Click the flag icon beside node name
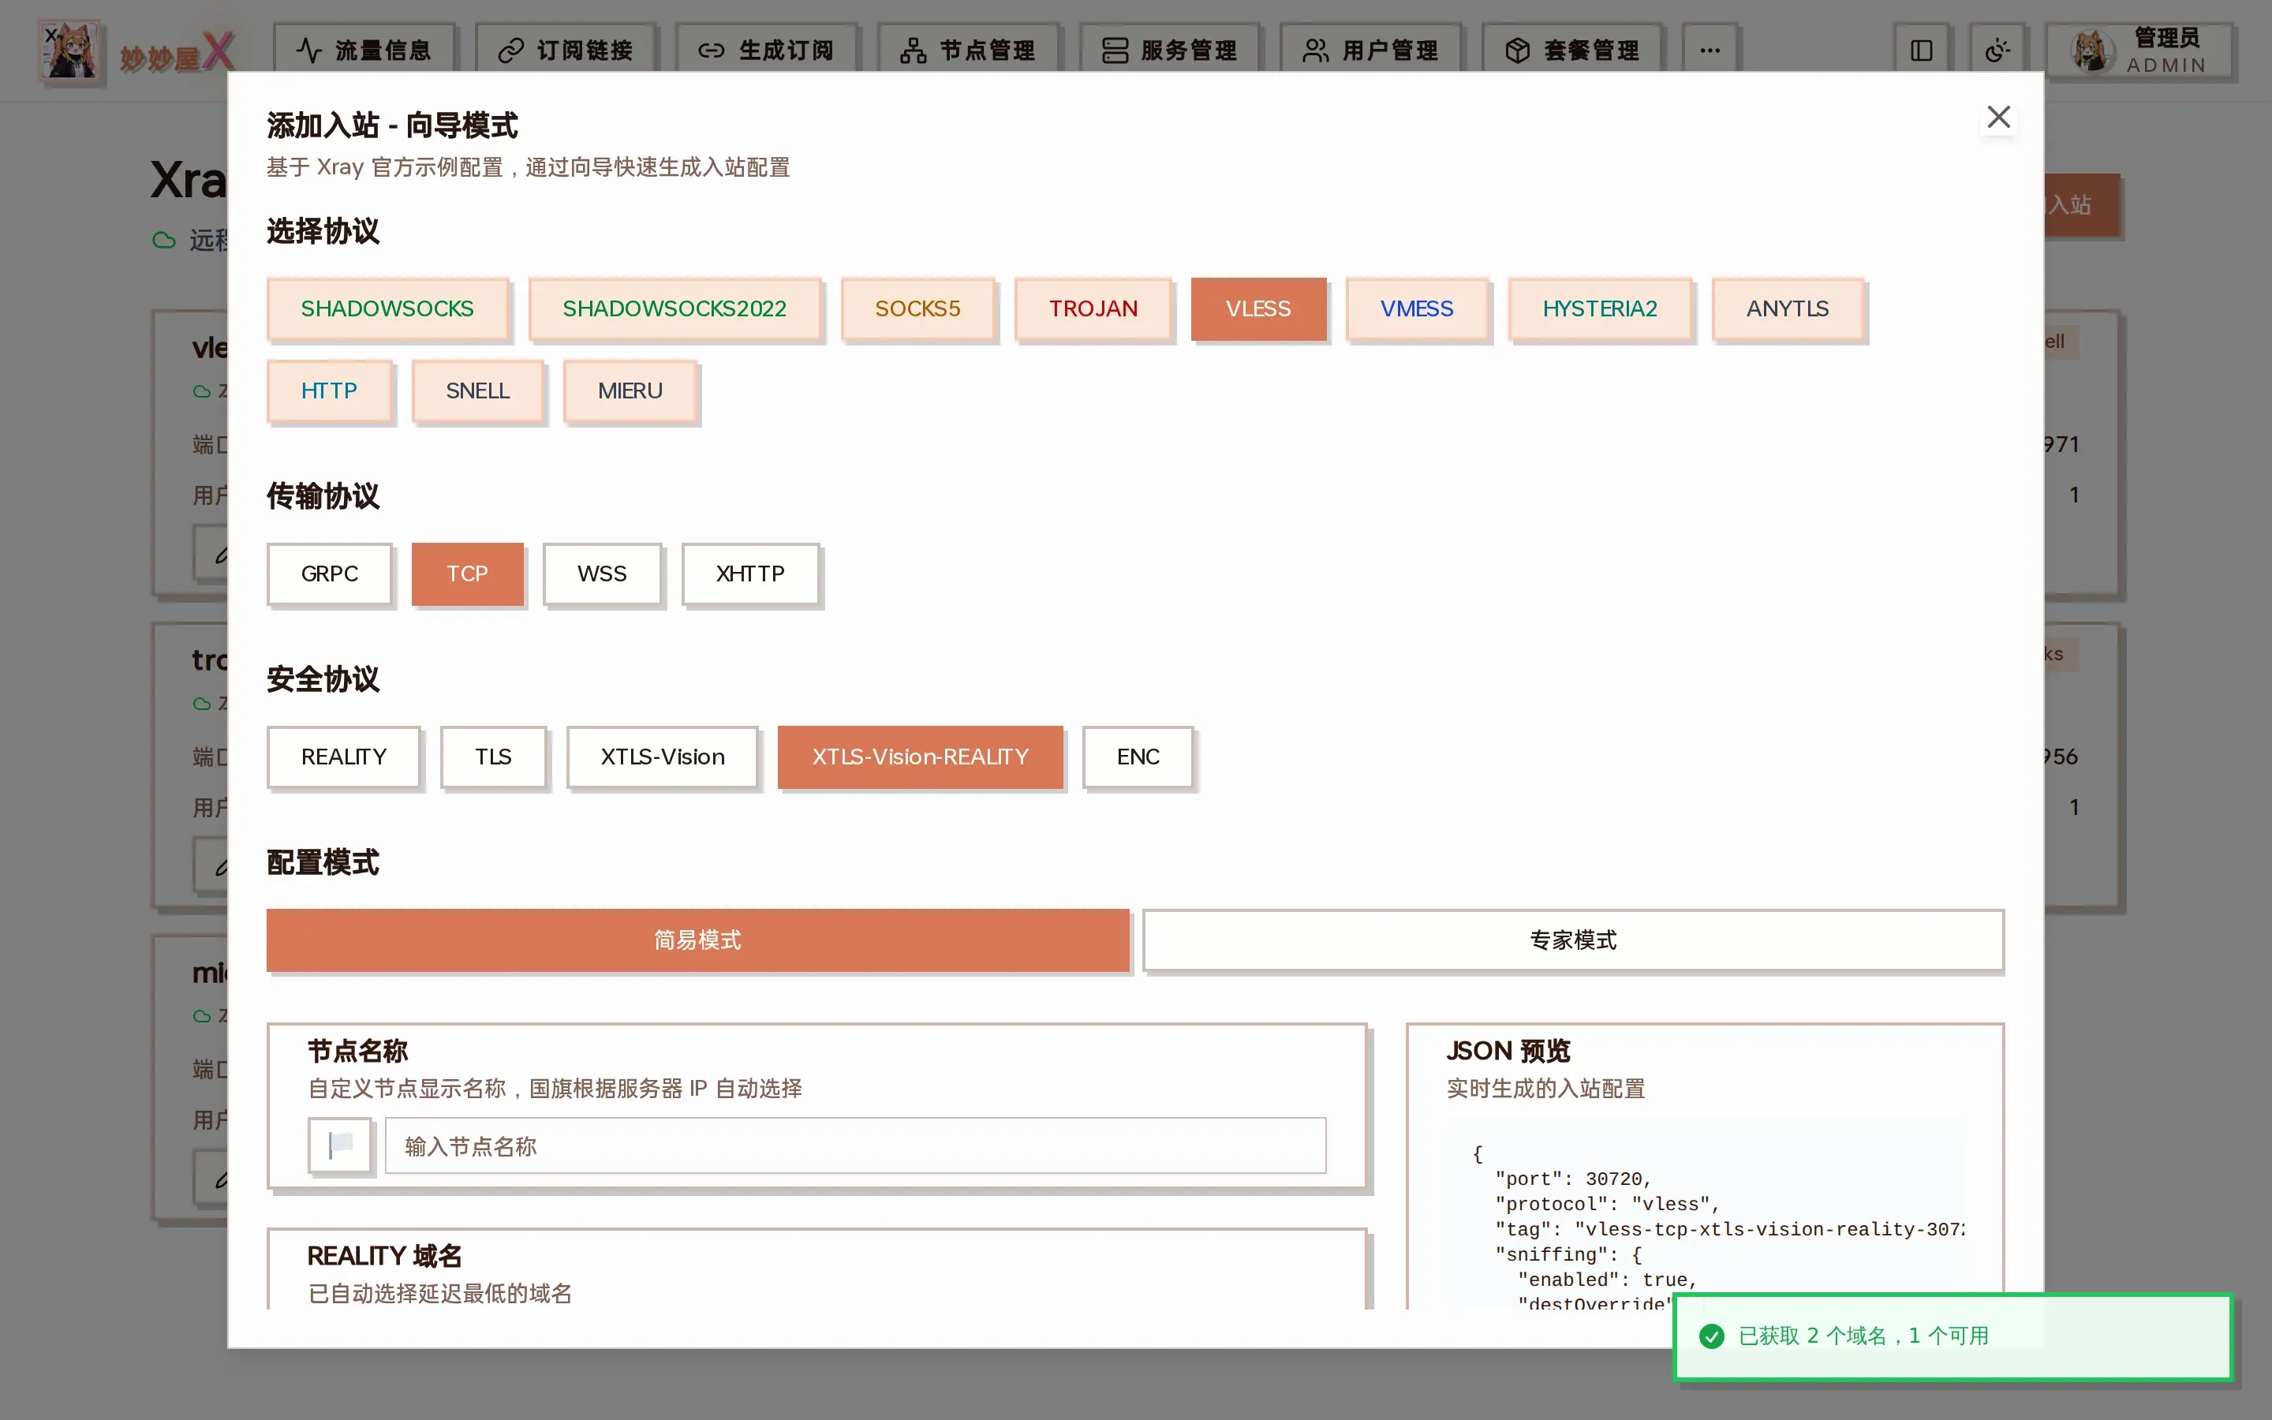2272x1420 pixels. point(340,1145)
